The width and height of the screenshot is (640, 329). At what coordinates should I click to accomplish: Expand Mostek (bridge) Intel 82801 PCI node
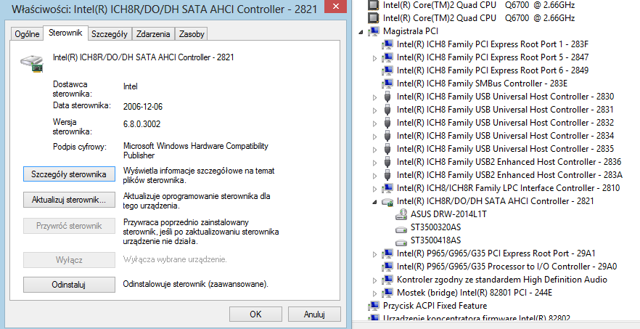coord(374,293)
